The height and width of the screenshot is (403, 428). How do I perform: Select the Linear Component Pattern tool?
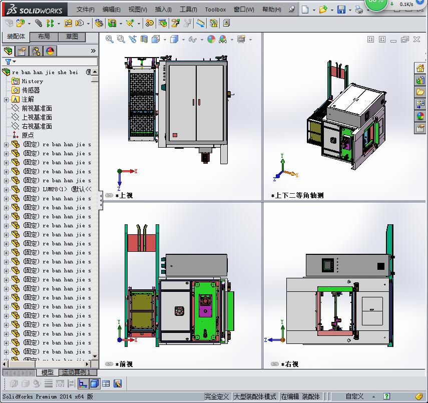(x=50, y=24)
